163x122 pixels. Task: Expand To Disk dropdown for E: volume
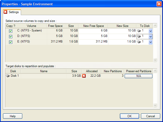150,42
